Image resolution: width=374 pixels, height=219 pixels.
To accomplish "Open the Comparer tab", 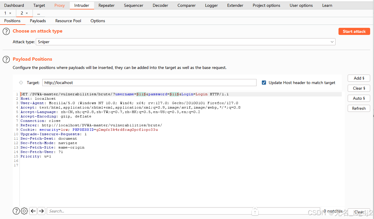I will (187, 5).
